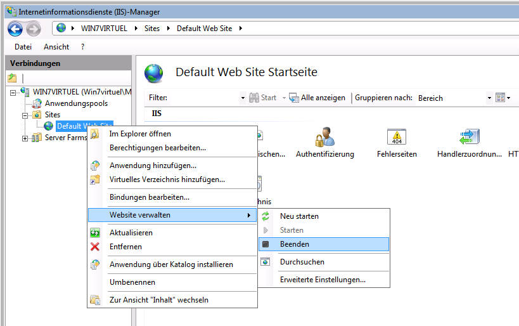Click the Anwendungspools tree icon
519x326 pixels.
tap(37, 103)
